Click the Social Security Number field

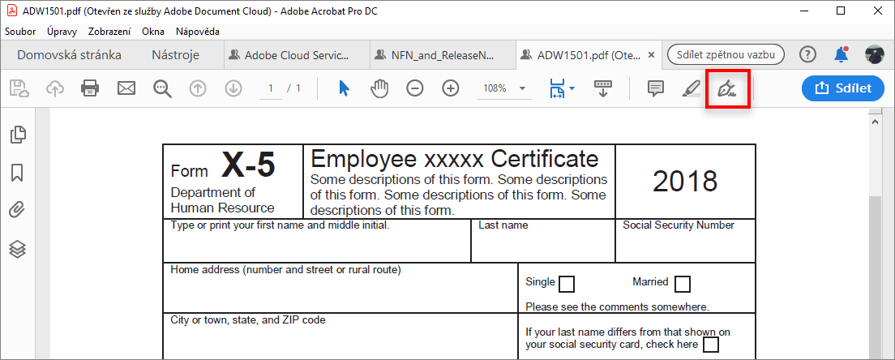[686, 240]
